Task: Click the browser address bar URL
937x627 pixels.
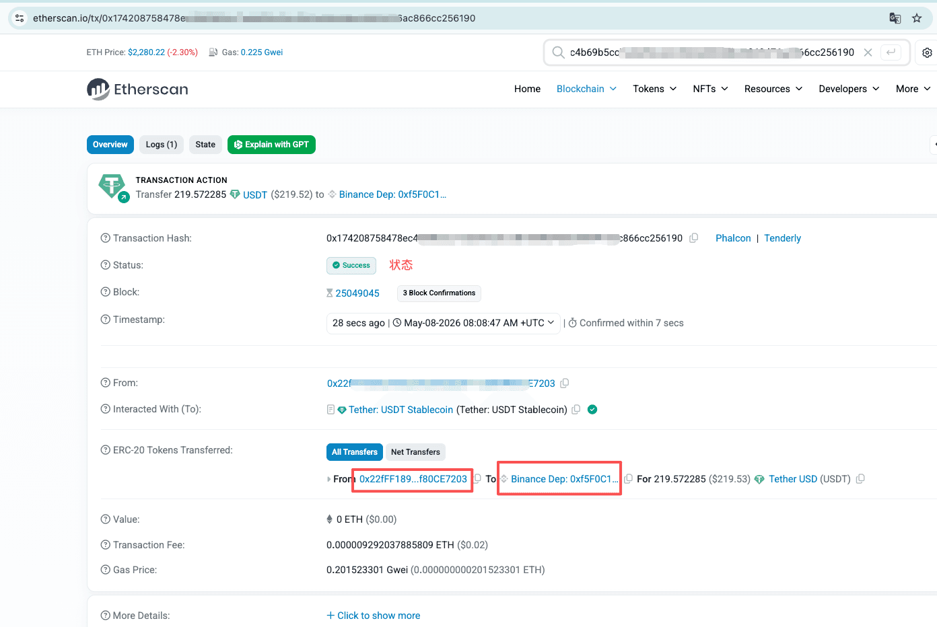Action: [x=254, y=18]
